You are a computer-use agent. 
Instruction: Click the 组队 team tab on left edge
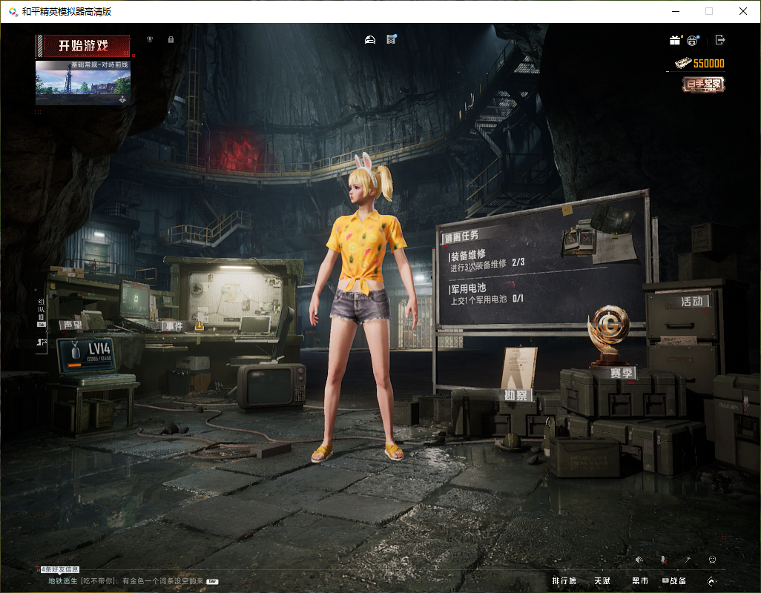42,312
